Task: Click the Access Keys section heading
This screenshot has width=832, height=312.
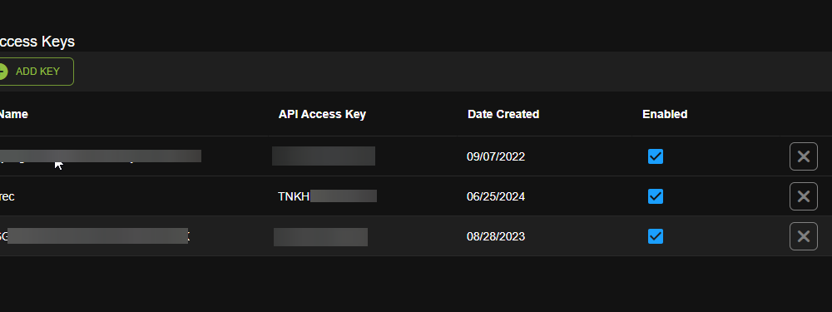Action: pyautogui.click(x=37, y=42)
